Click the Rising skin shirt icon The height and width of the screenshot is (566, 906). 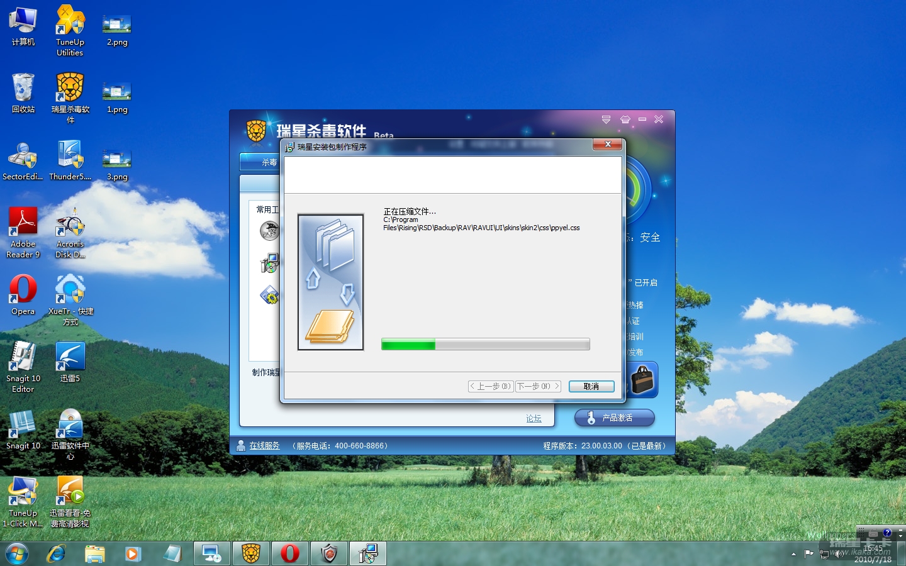point(625,119)
